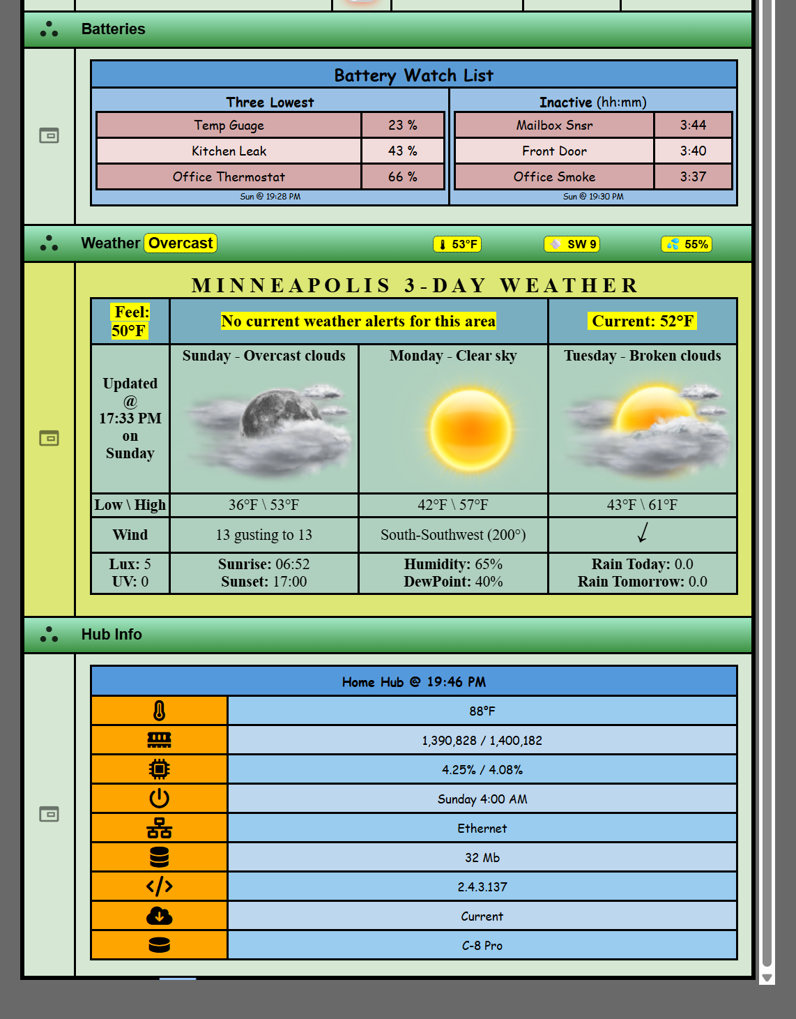The image size is (796, 1019).
Task: Open the Batteries tile window icon
Action: [49, 135]
